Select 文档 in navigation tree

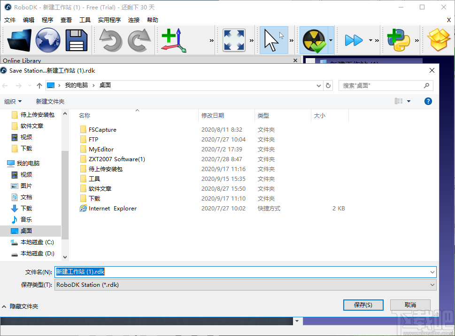click(26, 197)
